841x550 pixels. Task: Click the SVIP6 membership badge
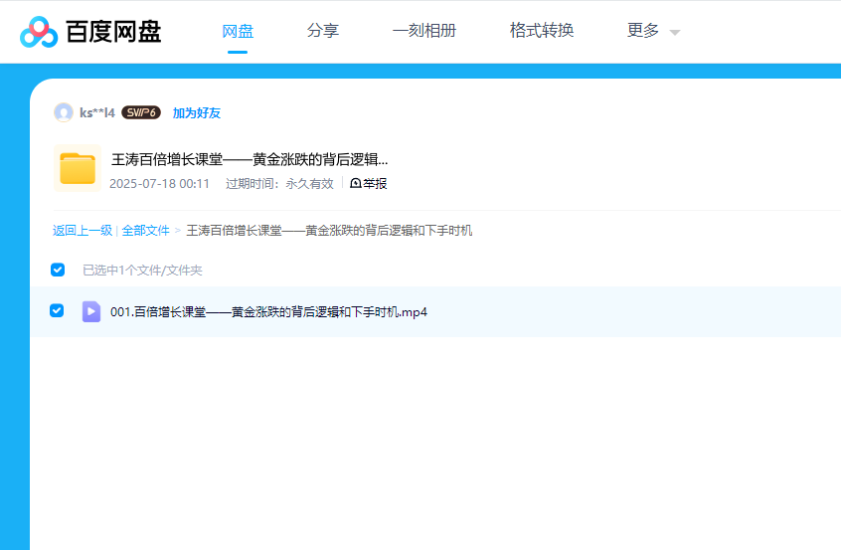[141, 112]
